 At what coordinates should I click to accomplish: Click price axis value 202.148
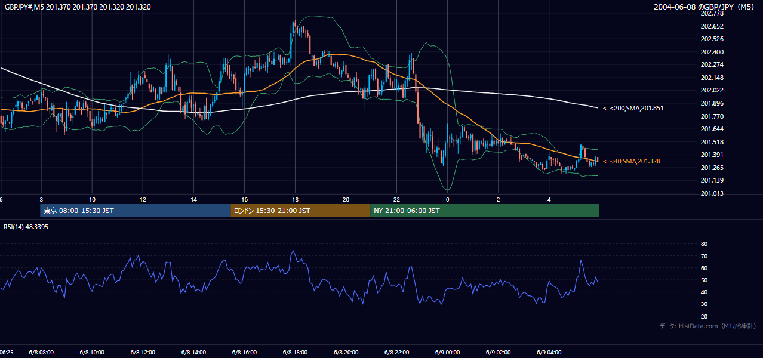click(712, 78)
